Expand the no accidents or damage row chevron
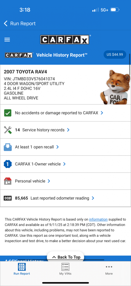The height and width of the screenshot is (286, 131). tap(102, 113)
